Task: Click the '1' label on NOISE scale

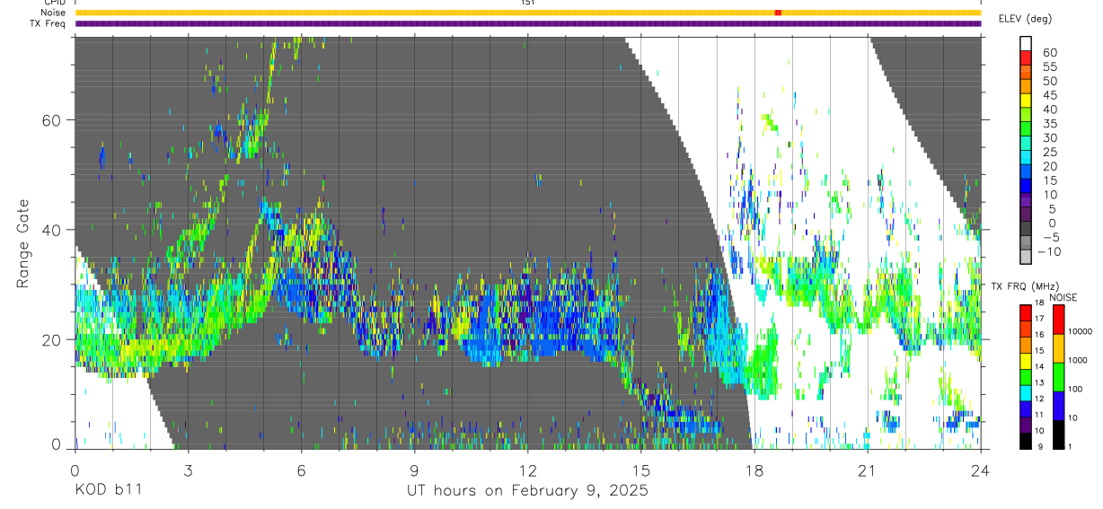Action: 1070,447
